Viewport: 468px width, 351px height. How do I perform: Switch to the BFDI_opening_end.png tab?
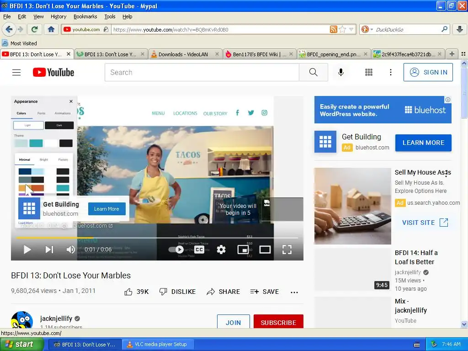coord(331,54)
